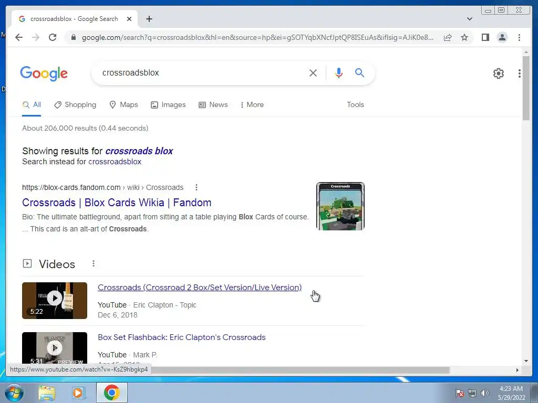Viewport: 538px width, 403px height.
Task: Click the Crossroads card thumbnail image
Action: click(340, 206)
